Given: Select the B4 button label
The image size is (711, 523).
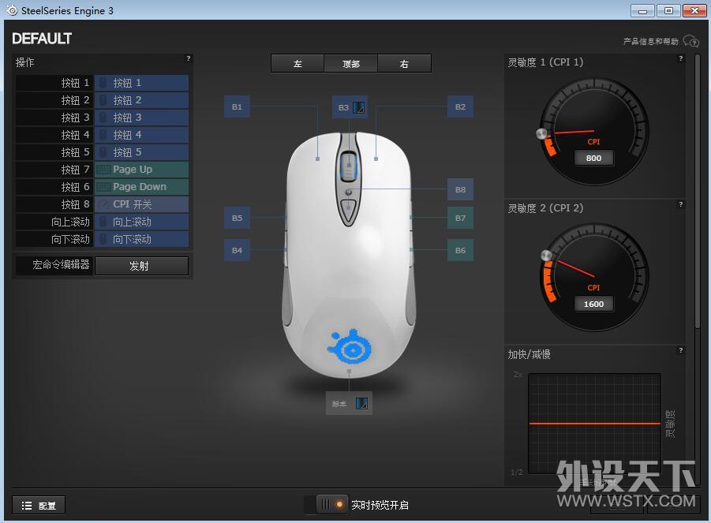Looking at the screenshot, I should click(x=237, y=250).
